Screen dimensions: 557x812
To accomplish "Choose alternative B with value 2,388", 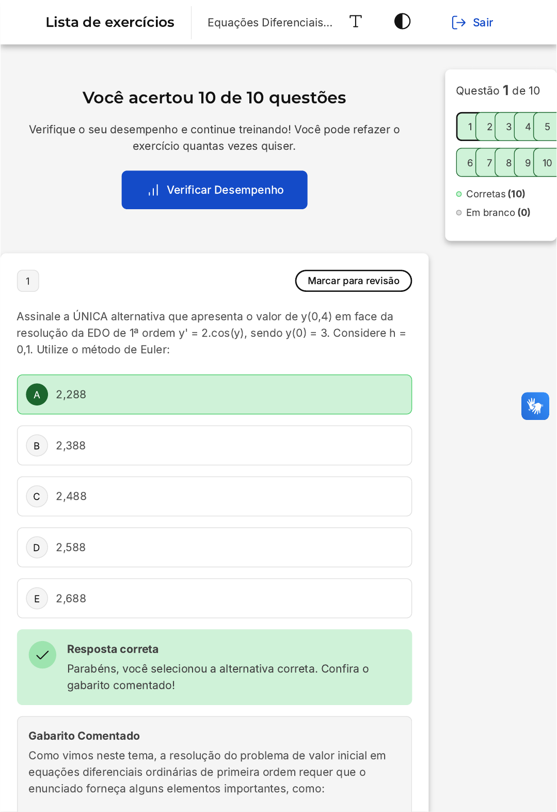I will (x=214, y=446).
